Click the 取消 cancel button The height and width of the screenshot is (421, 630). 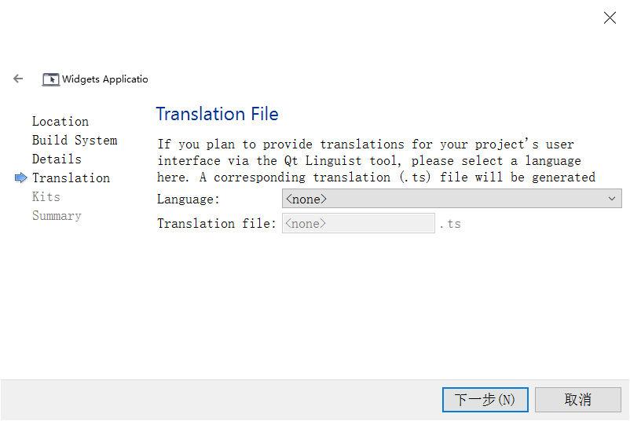(x=578, y=399)
